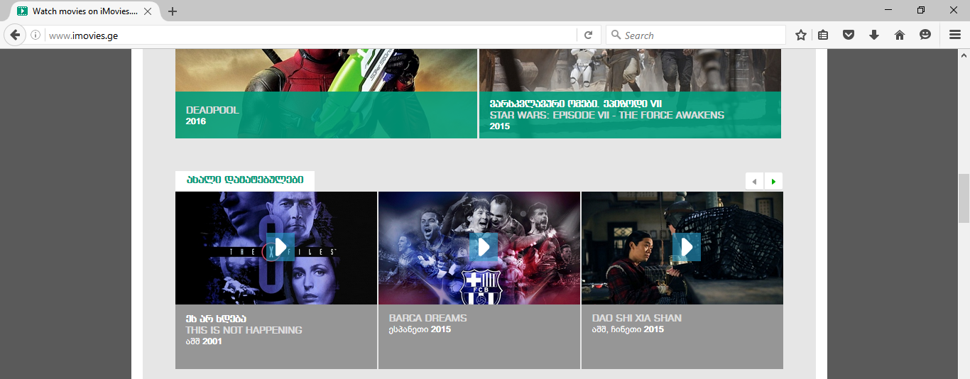Click the scrollbar up arrow
Screen dimensions: 970x379
[964, 55]
